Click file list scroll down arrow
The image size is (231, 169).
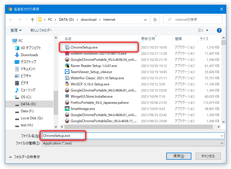pos(223,122)
